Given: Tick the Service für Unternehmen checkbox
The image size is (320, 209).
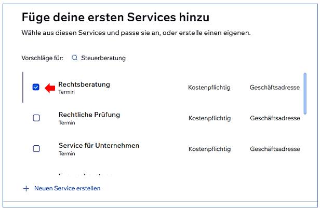Looking at the screenshot, I should tap(36, 149).
